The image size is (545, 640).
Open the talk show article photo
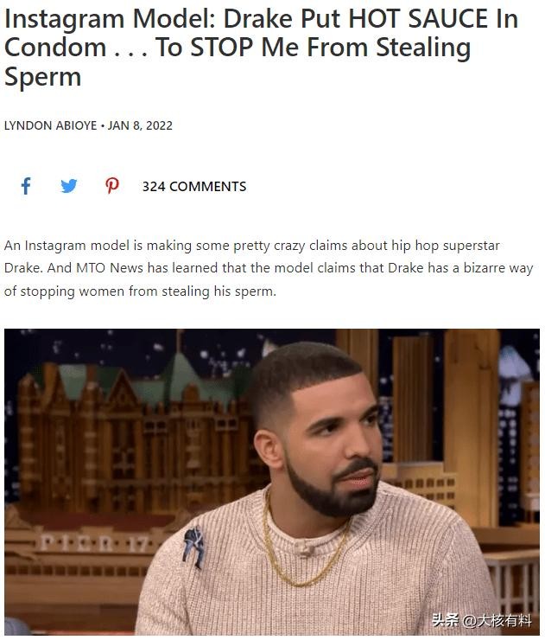(x=272, y=482)
